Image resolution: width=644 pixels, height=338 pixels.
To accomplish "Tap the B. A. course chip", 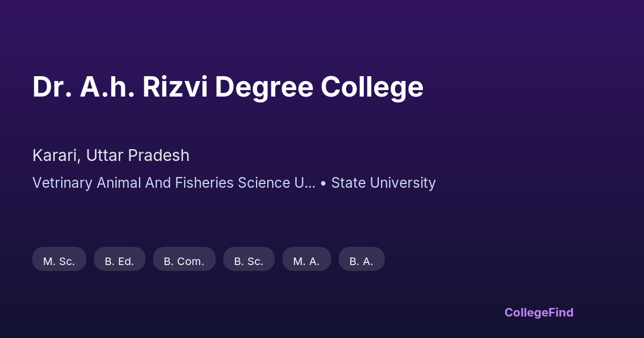I will coord(361,261).
